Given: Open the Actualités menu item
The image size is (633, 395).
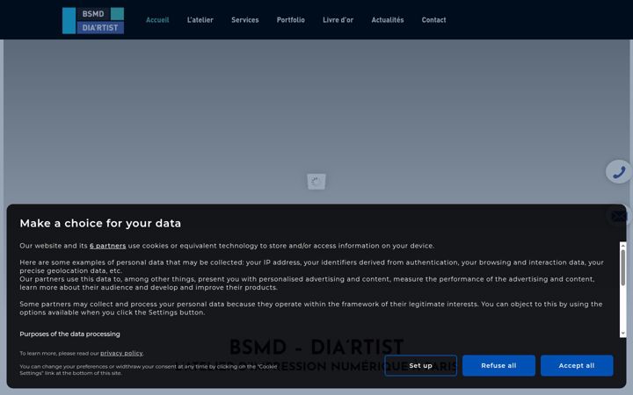Looking at the screenshot, I should point(388,19).
